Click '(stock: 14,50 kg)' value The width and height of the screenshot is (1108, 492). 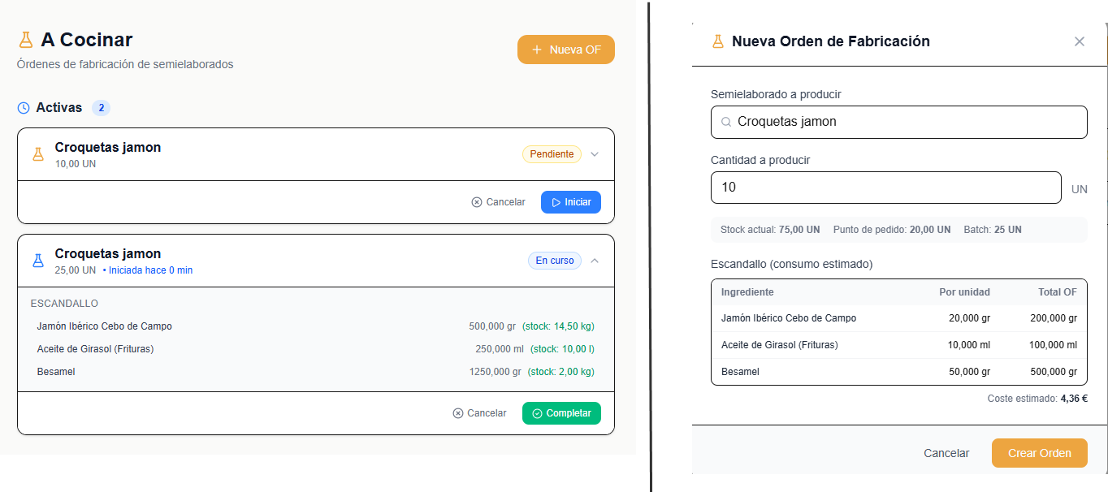click(558, 326)
